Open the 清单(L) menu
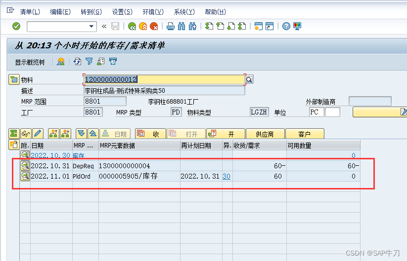The image size is (407, 261). pyautogui.click(x=30, y=12)
